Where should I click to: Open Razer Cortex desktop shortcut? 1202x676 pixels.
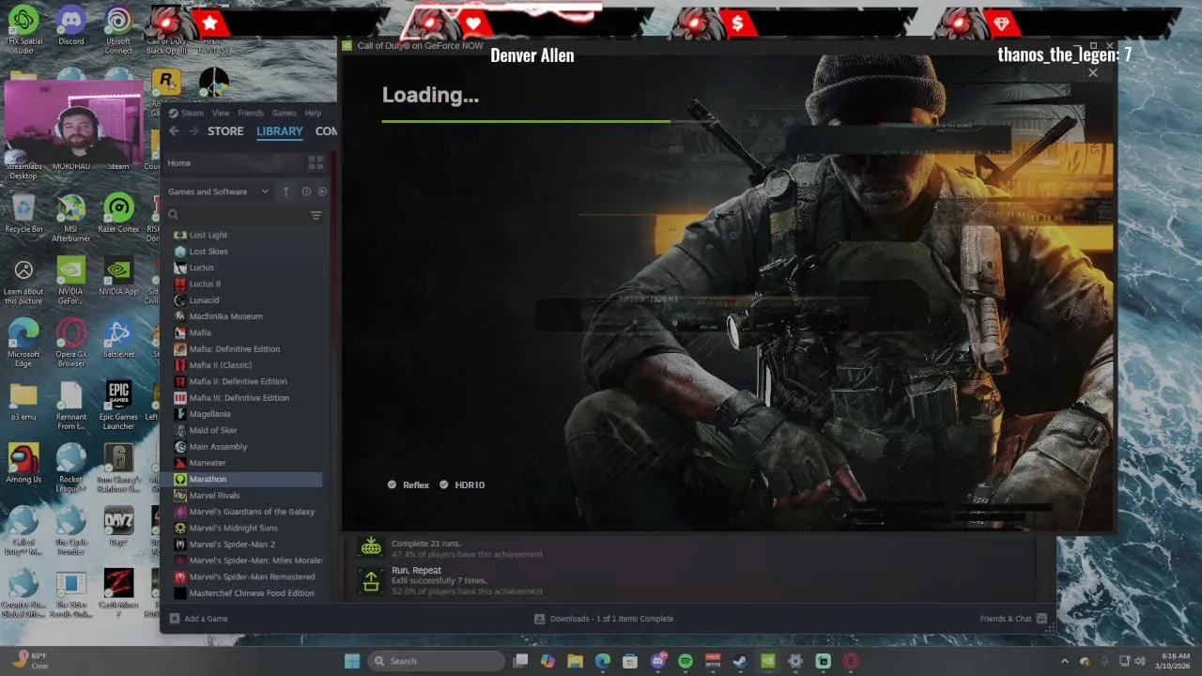pyautogui.click(x=118, y=213)
